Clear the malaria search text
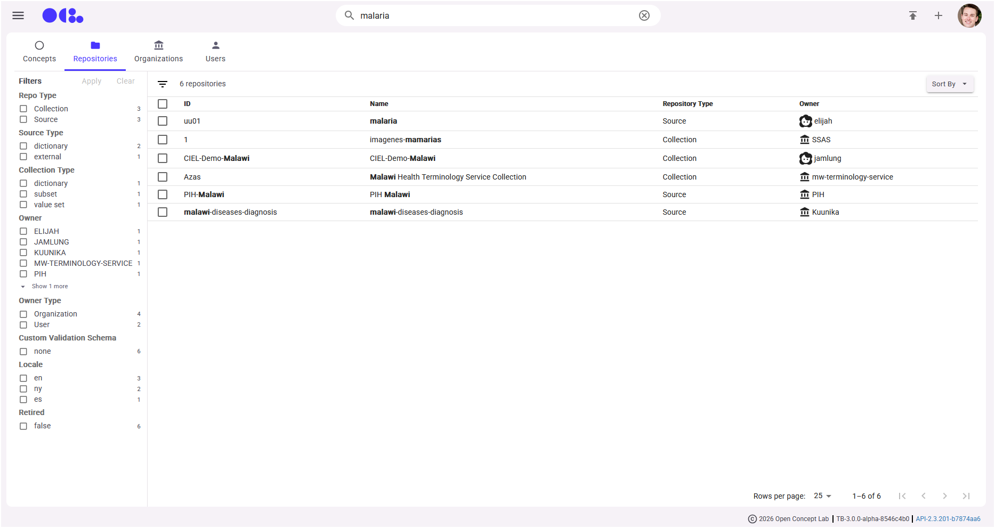The image size is (995, 528). pyautogui.click(x=644, y=15)
